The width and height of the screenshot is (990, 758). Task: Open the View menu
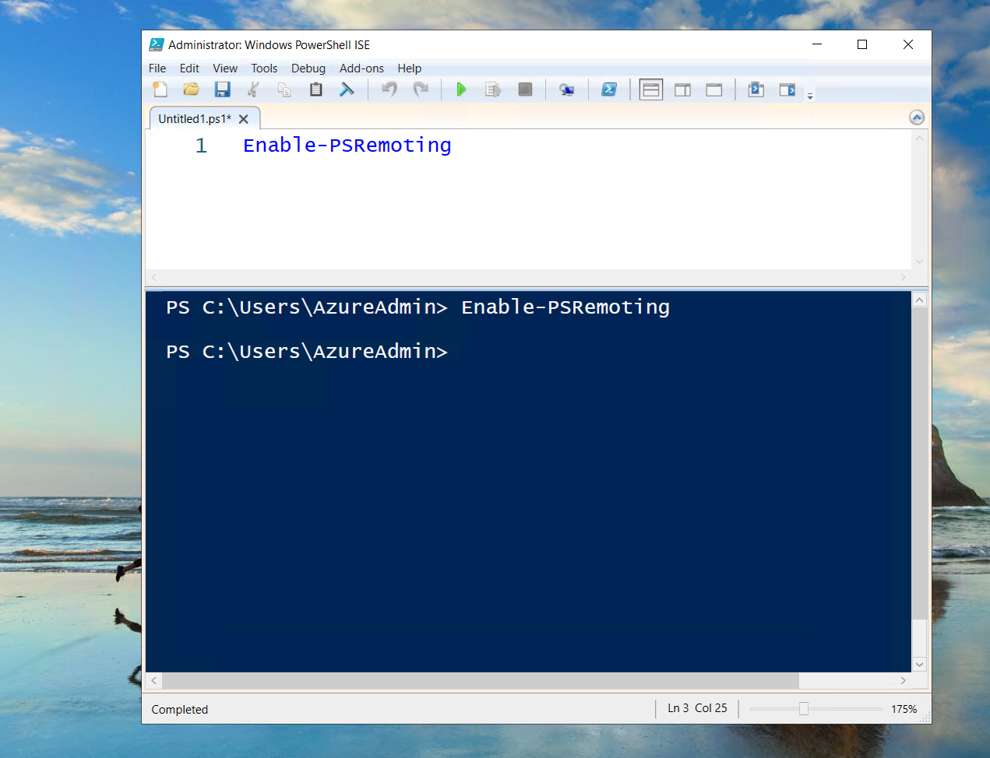click(225, 68)
